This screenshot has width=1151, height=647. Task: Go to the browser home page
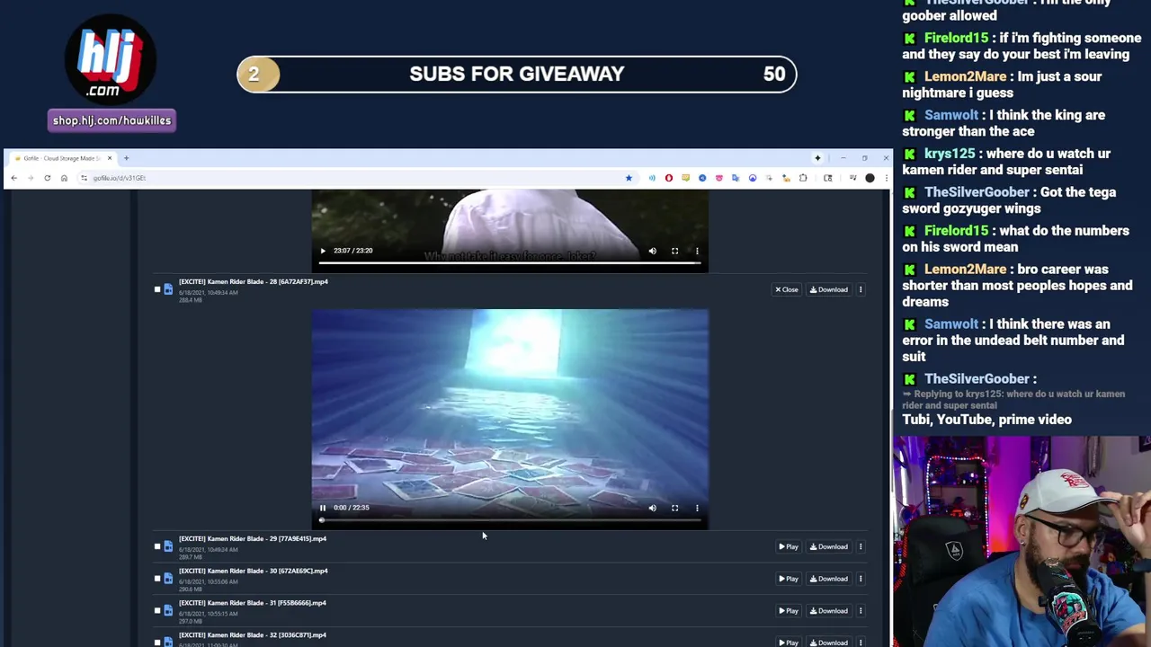64,178
